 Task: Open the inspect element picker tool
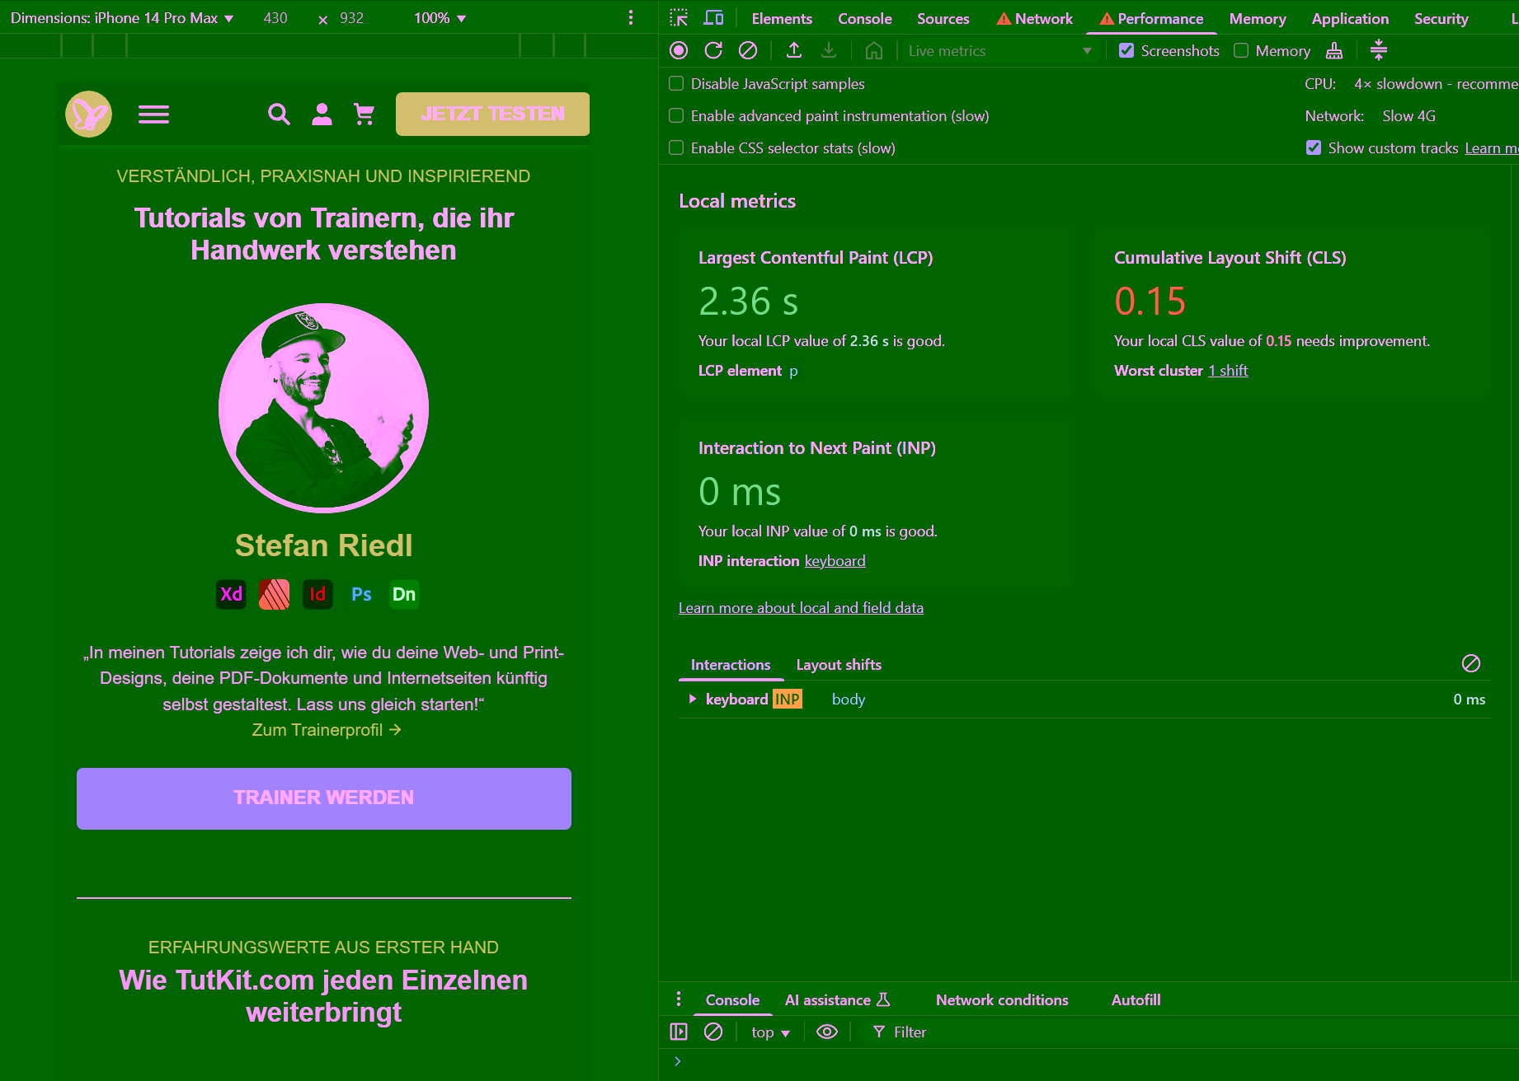pyautogui.click(x=679, y=18)
